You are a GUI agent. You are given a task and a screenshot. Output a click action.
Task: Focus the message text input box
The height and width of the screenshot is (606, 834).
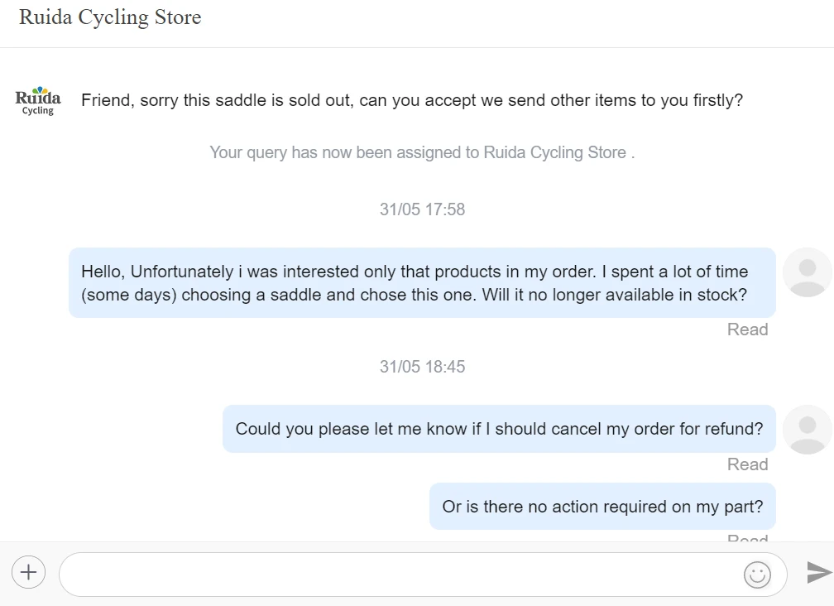pos(397,574)
